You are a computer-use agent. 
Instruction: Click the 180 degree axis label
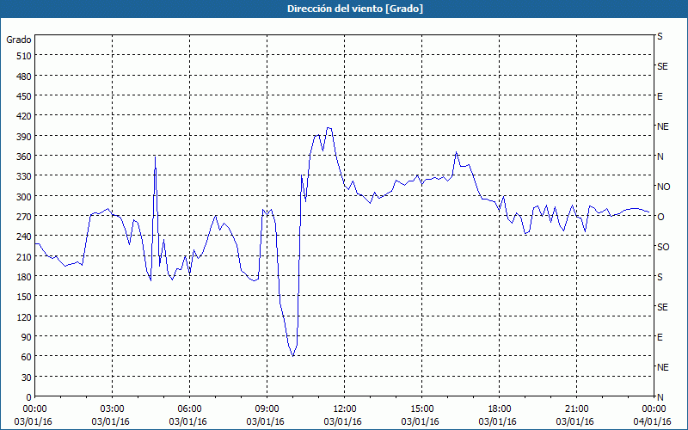(x=24, y=277)
